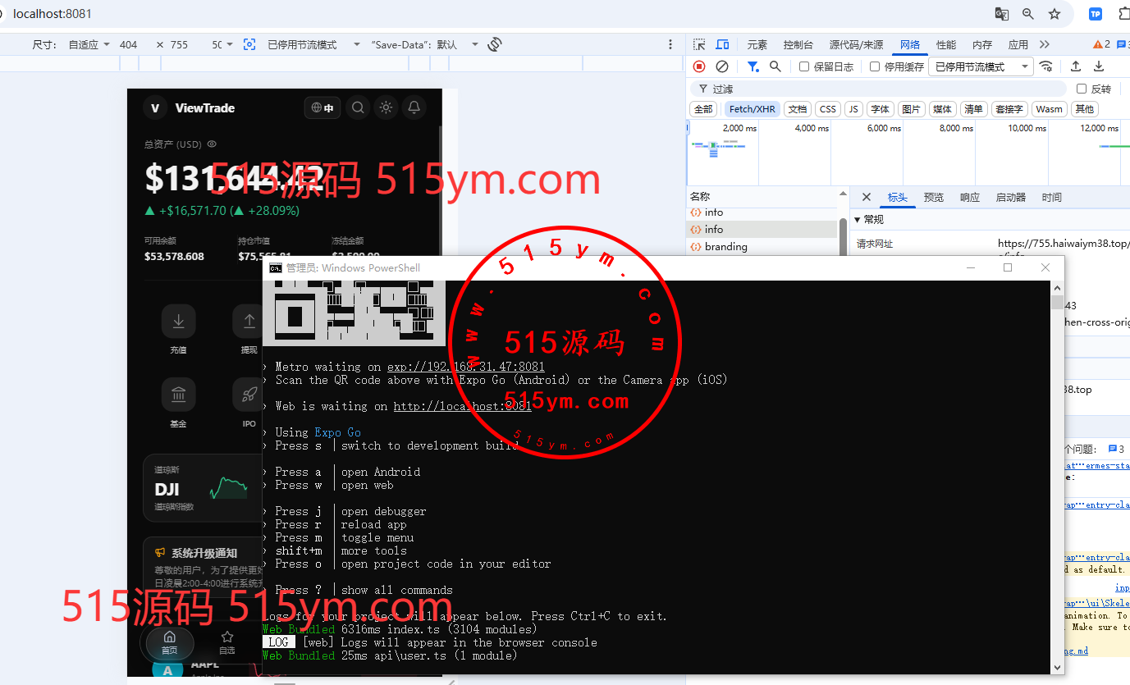Open the IPO rocket icon

click(x=249, y=395)
